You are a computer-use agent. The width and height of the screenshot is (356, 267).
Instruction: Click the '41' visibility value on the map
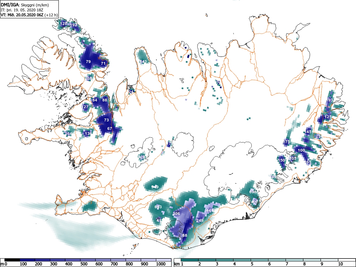coord(159,220)
